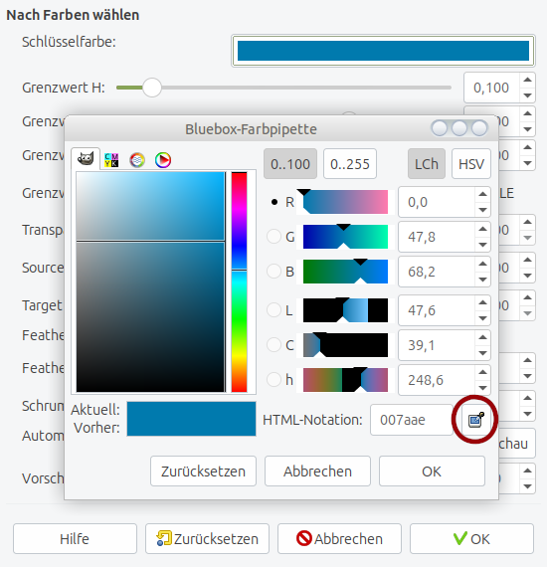Switch the color model to HSV
The width and height of the screenshot is (547, 567).
pos(471,164)
